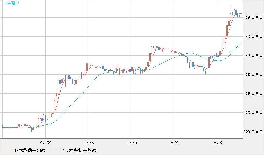
Task: Click the 5/8 date axis label
Action: [x=218, y=143]
